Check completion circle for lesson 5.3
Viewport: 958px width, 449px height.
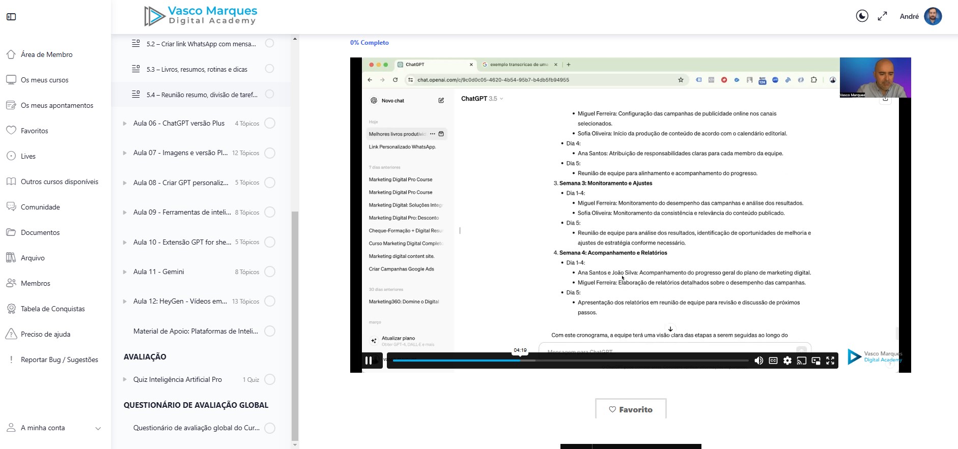point(270,69)
